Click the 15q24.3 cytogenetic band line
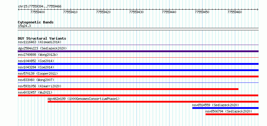The image size is (267, 126). point(138,29)
